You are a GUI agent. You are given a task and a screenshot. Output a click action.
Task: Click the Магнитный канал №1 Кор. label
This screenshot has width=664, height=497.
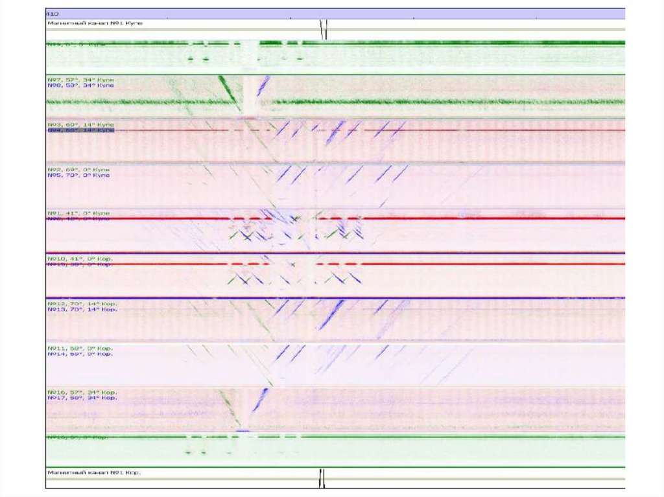click(94, 472)
